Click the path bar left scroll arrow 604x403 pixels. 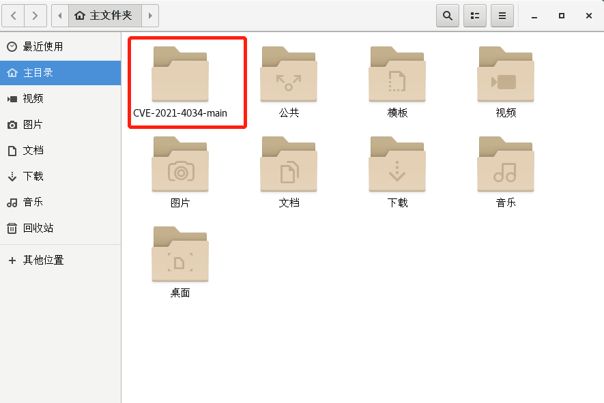(x=60, y=16)
